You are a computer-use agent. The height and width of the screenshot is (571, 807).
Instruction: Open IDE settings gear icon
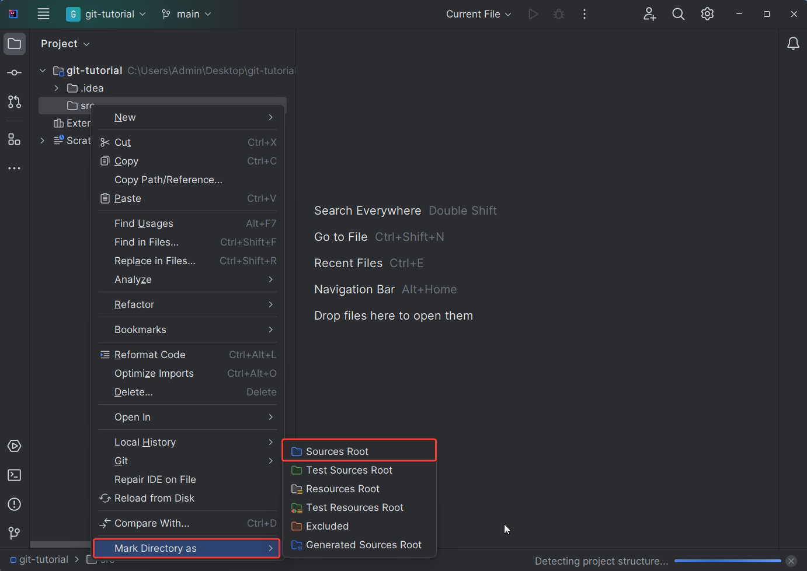pos(707,14)
